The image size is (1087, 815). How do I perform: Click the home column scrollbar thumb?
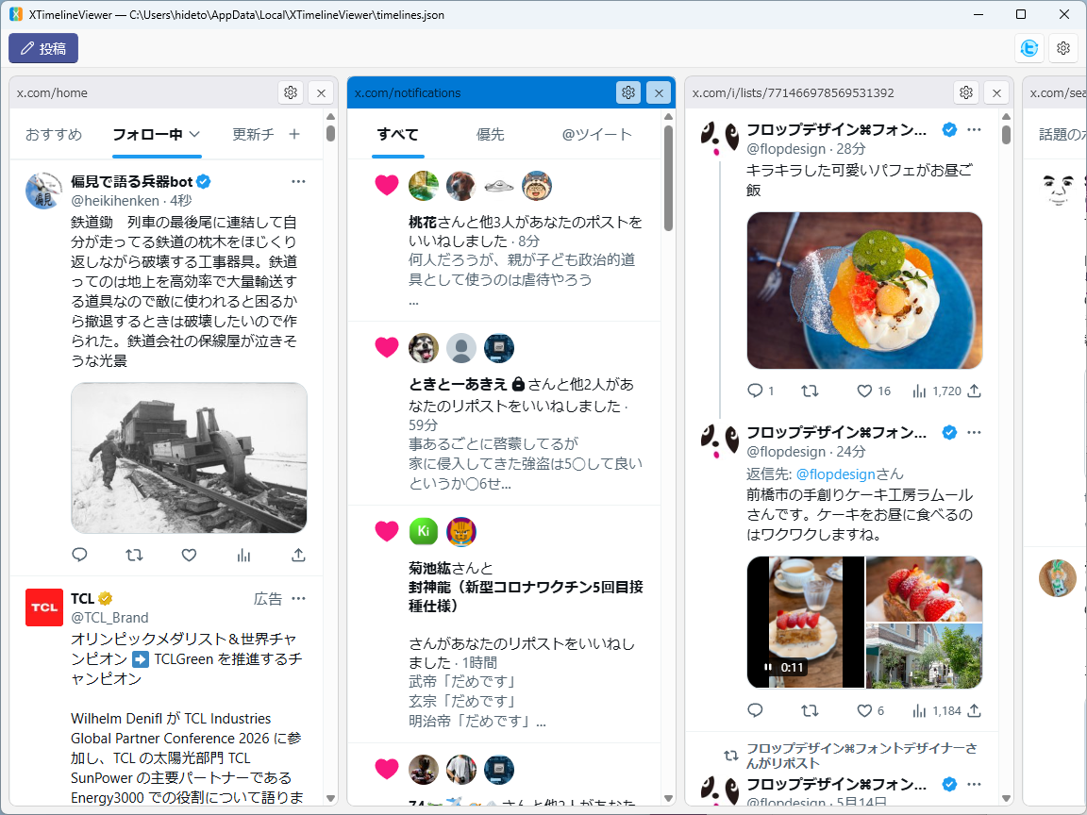330,133
